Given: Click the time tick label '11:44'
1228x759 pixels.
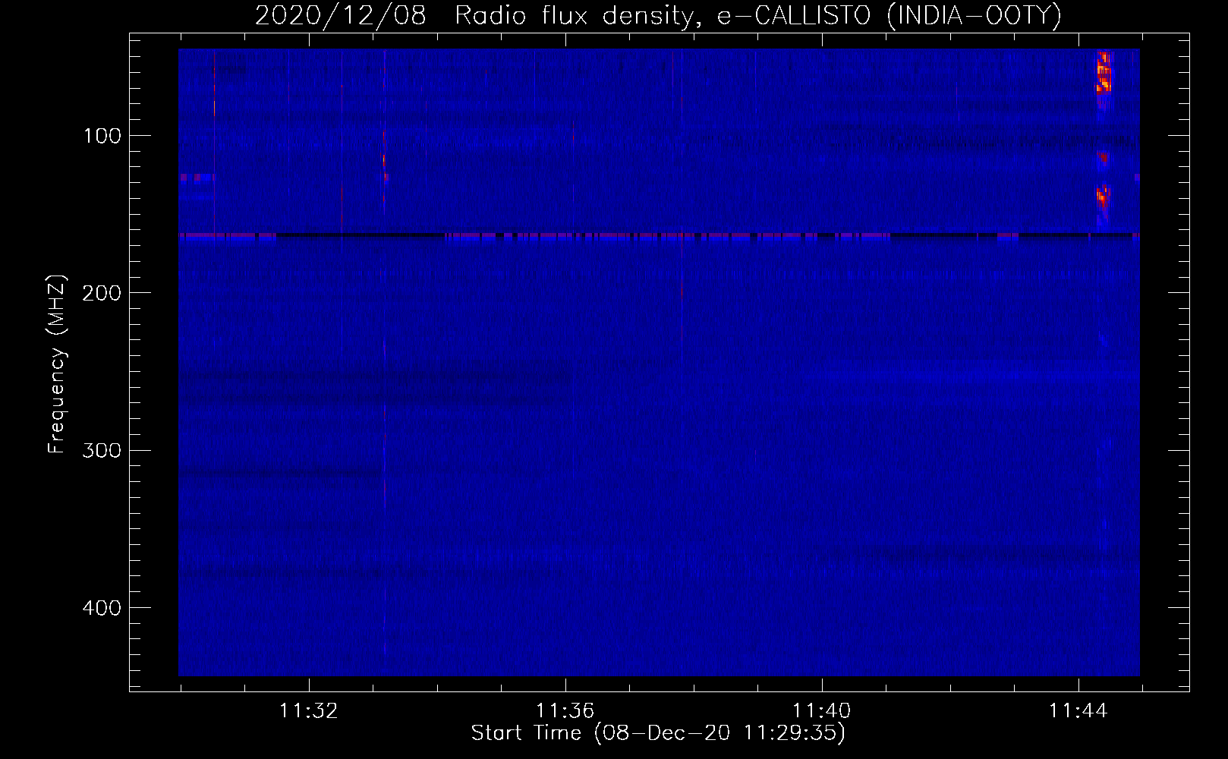Looking at the screenshot, I should pos(1078,711).
